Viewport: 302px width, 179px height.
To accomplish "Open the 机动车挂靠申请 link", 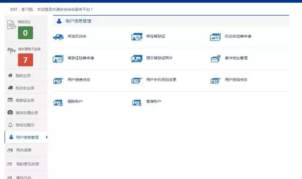I will pyautogui.click(x=238, y=36).
